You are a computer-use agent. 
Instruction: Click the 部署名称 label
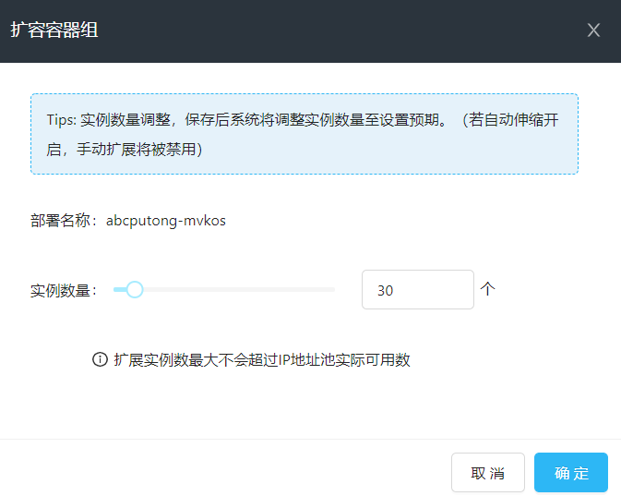pos(64,221)
